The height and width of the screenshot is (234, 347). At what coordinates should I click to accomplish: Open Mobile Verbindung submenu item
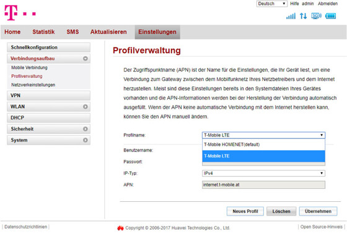pos(30,67)
